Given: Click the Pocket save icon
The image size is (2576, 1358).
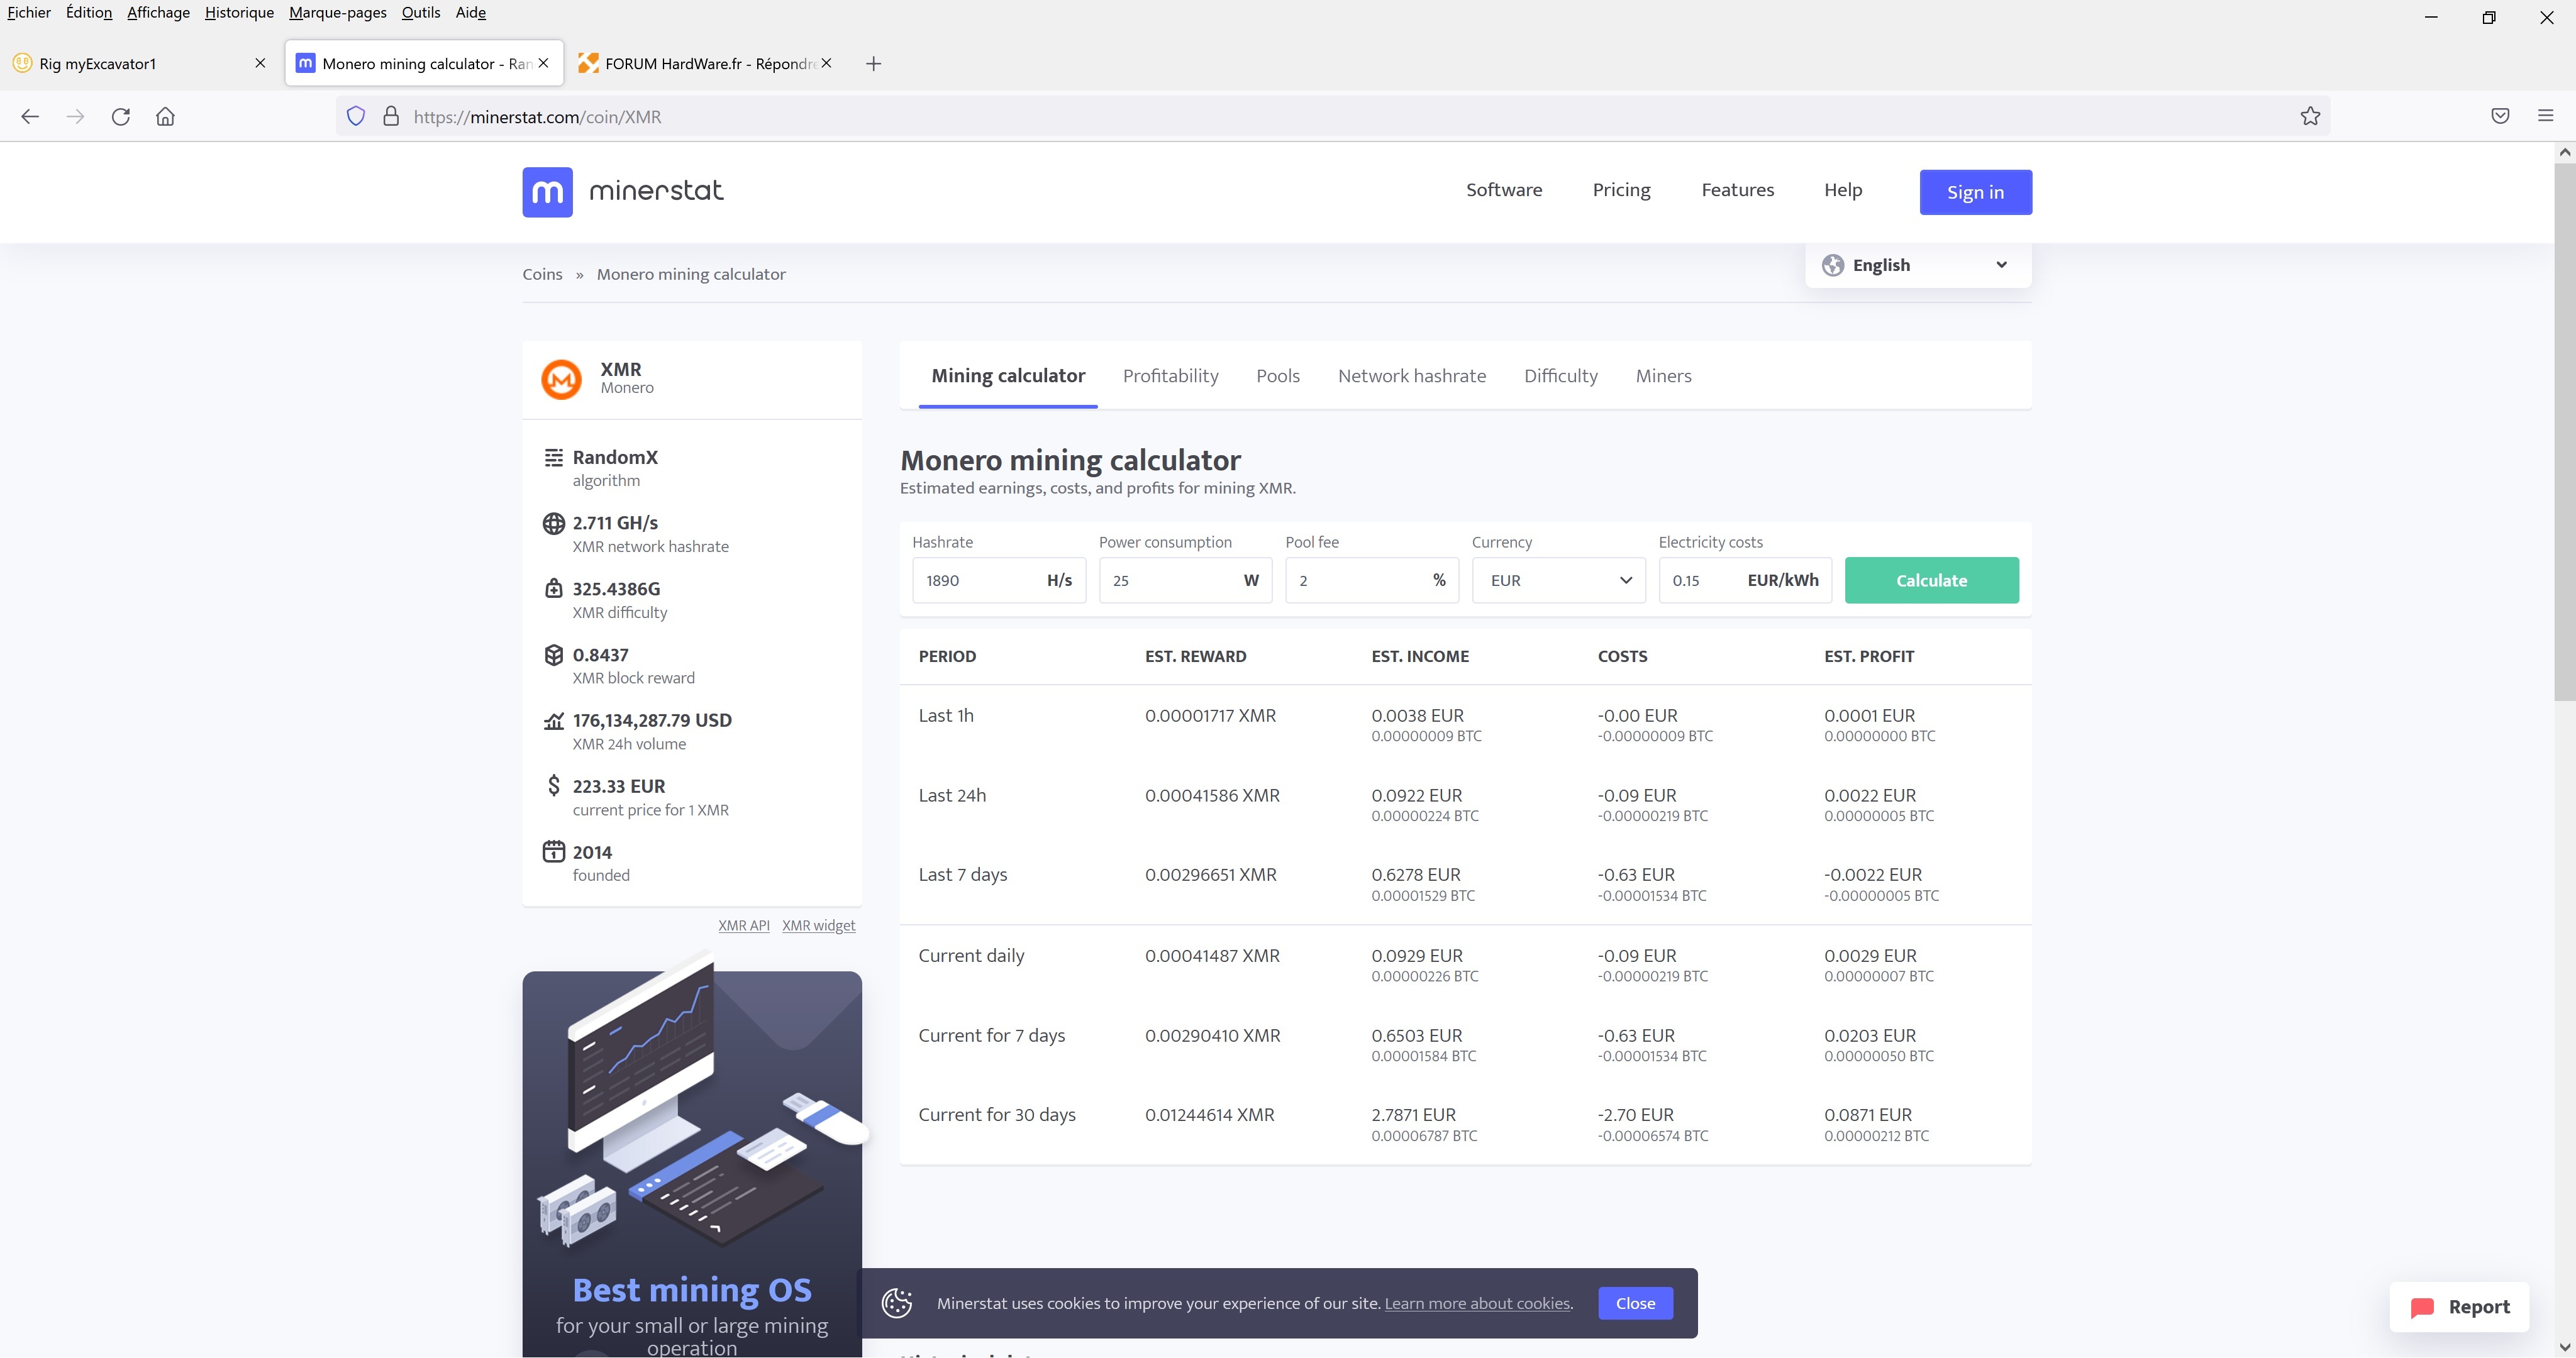Looking at the screenshot, I should (x=2500, y=116).
